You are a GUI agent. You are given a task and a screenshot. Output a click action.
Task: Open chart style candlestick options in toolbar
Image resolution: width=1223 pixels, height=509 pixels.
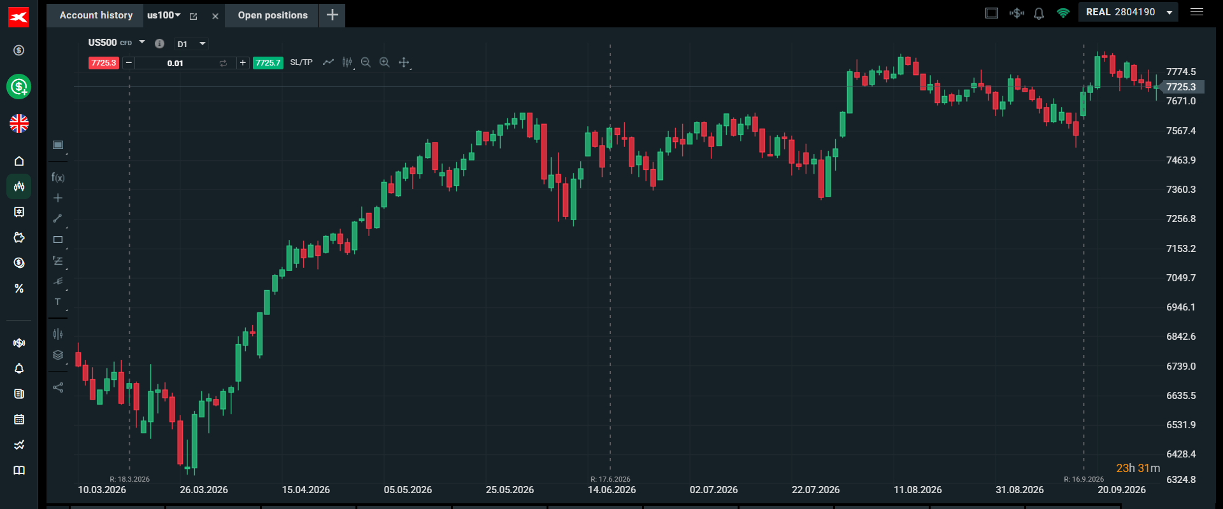click(x=347, y=62)
